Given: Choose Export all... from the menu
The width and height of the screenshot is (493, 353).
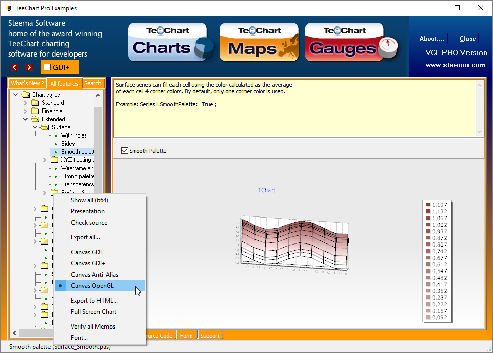Looking at the screenshot, I should click(100, 237).
